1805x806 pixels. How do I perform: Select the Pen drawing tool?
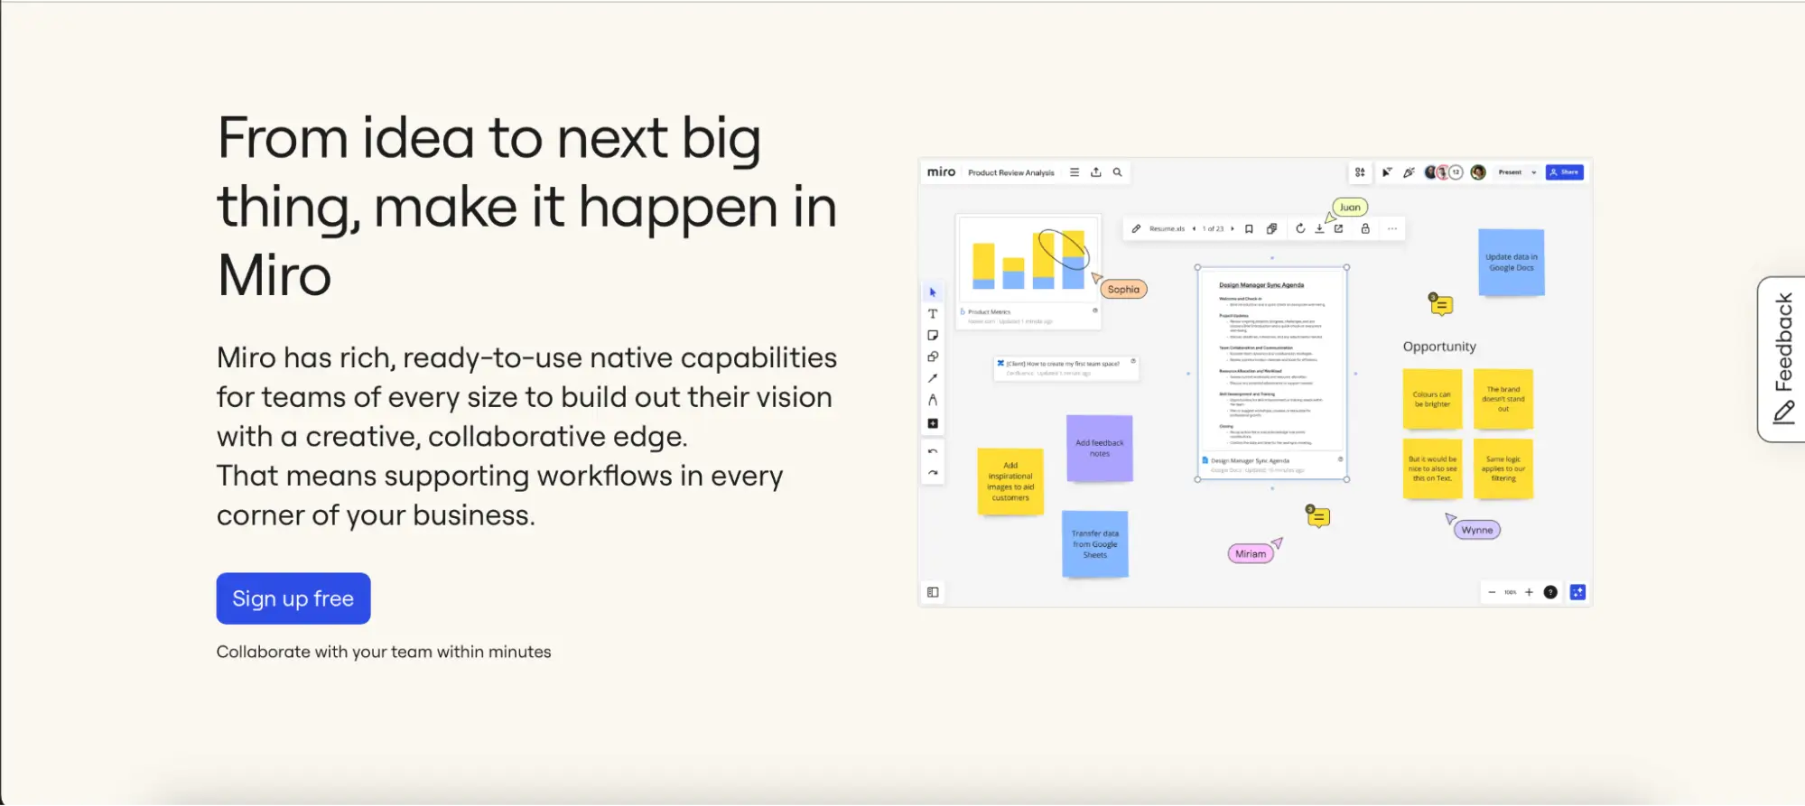coord(933,400)
